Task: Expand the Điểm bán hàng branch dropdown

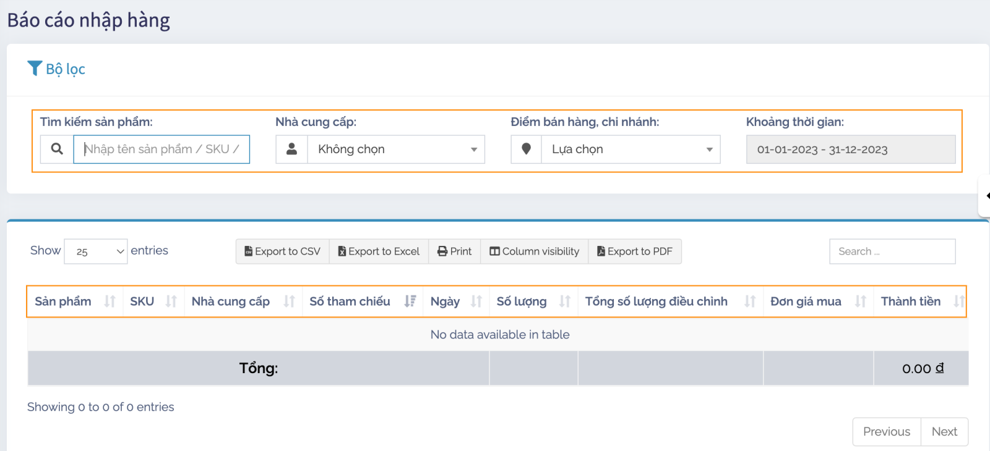Action: coord(631,150)
